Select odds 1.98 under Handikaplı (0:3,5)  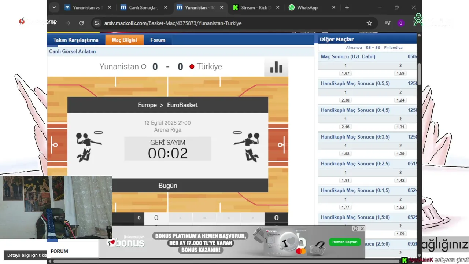(x=345, y=154)
